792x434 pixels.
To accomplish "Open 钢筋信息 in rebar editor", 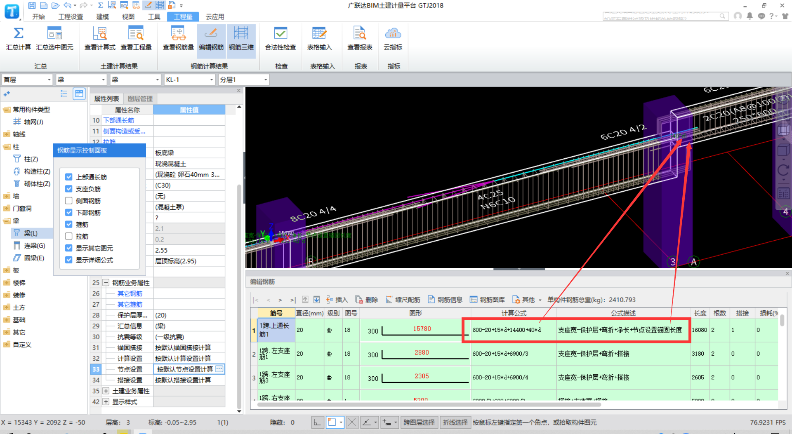I will click(x=445, y=300).
